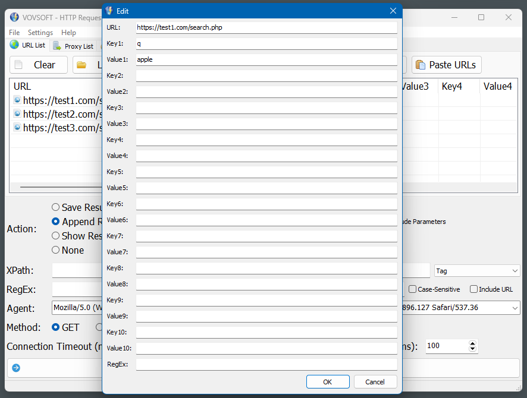The width and height of the screenshot is (527, 398).
Task: Open the Help menu
Action: pyautogui.click(x=68, y=33)
